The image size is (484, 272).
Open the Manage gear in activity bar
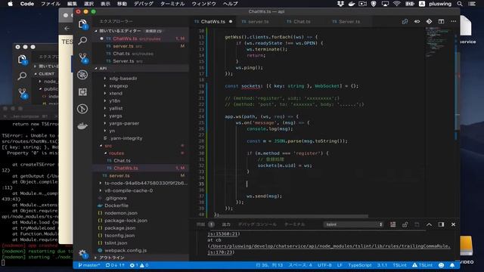tap(82, 254)
